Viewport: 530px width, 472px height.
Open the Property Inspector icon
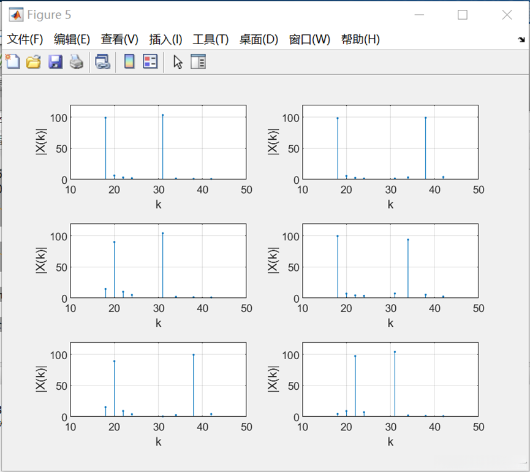198,62
